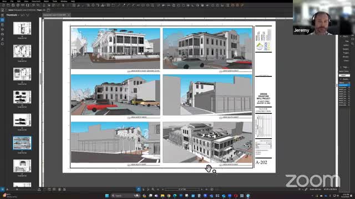
Task: Open Microsoft Edge from the taskbar
Action: tap(175, 196)
